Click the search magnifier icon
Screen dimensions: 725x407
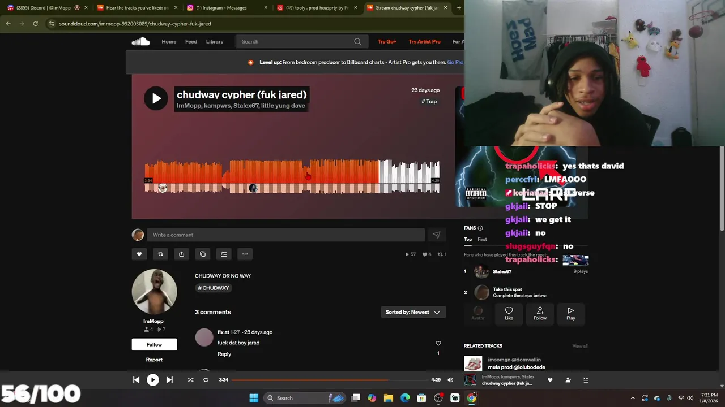coord(357,41)
